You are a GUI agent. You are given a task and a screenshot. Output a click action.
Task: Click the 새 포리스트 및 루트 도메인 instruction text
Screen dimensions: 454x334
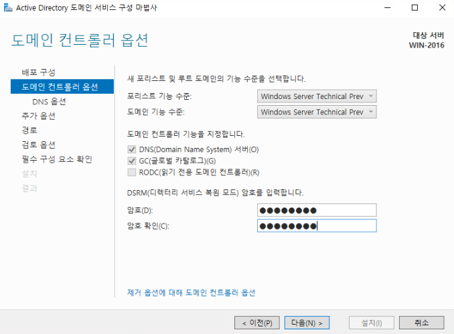216,79
